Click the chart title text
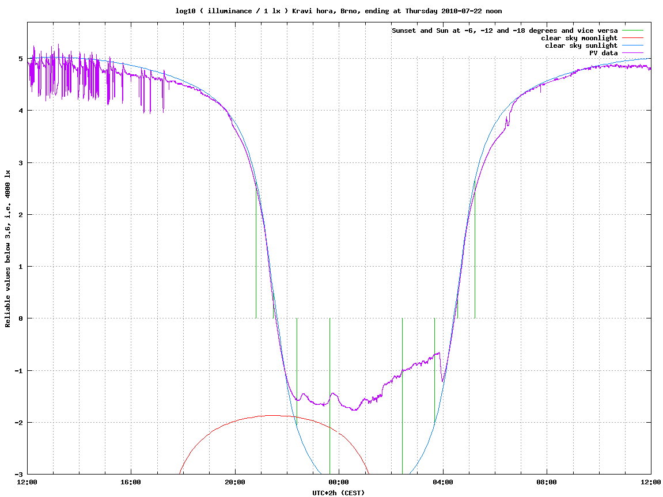Screen dimensions: 663x497 [339, 11]
